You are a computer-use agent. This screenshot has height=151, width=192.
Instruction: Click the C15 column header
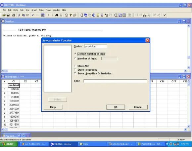(x=173, y=81)
